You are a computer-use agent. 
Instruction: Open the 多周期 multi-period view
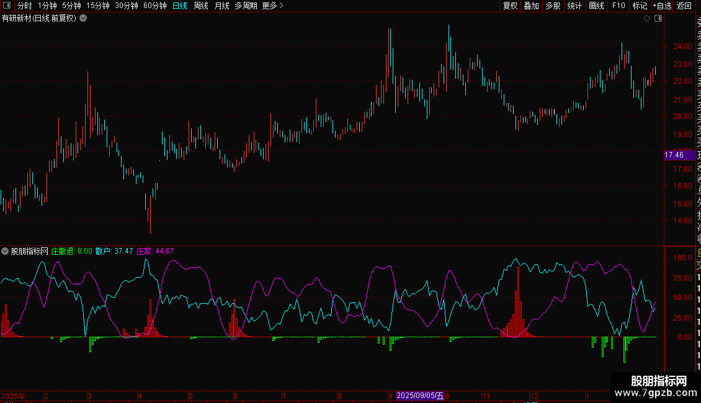pos(246,6)
